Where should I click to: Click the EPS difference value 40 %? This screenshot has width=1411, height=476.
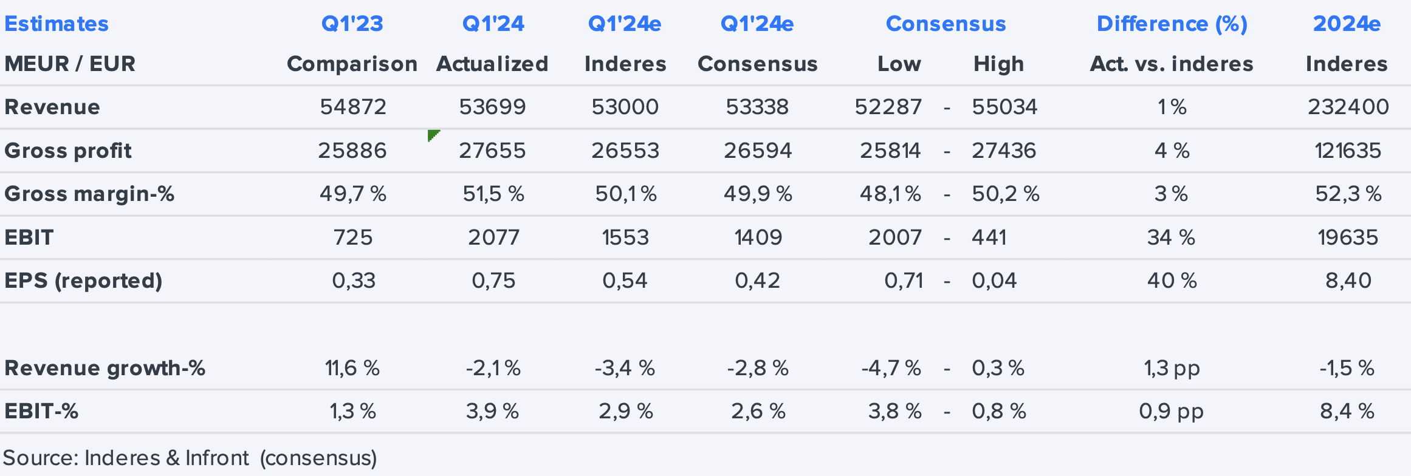point(1172,280)
